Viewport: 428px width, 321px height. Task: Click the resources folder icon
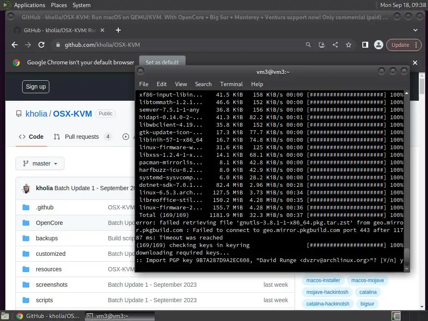coord(26,269)
